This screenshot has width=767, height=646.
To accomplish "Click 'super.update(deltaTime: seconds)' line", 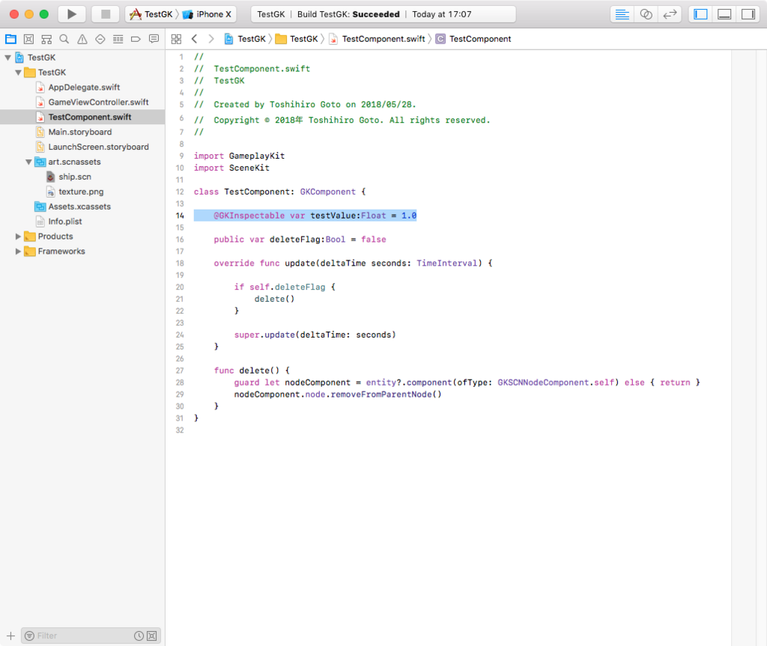I will [315, 335].
